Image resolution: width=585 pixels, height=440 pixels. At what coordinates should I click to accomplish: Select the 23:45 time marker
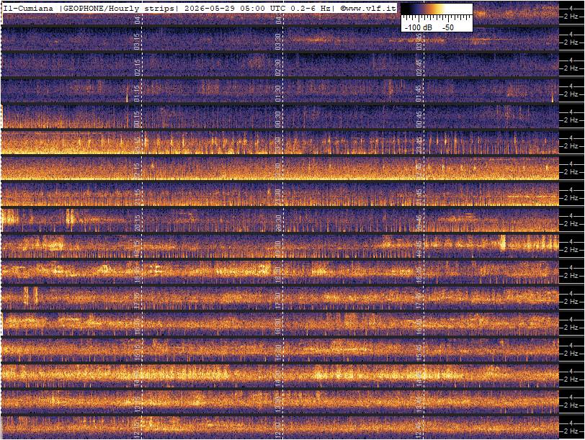coord(419,145)
